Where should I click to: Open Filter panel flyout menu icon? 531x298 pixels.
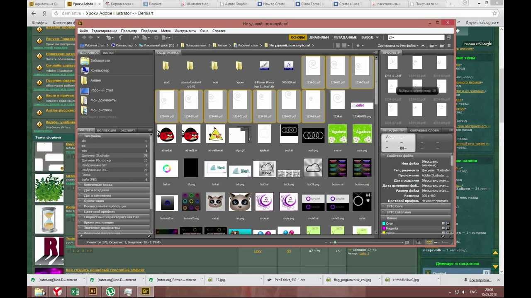click(x=150, y=130)
